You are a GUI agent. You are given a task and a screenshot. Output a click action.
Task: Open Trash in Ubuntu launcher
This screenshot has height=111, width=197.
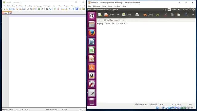92,101
